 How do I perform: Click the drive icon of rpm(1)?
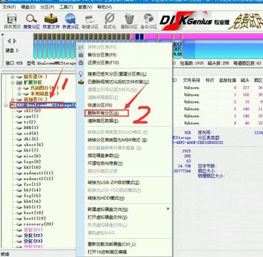20,116
